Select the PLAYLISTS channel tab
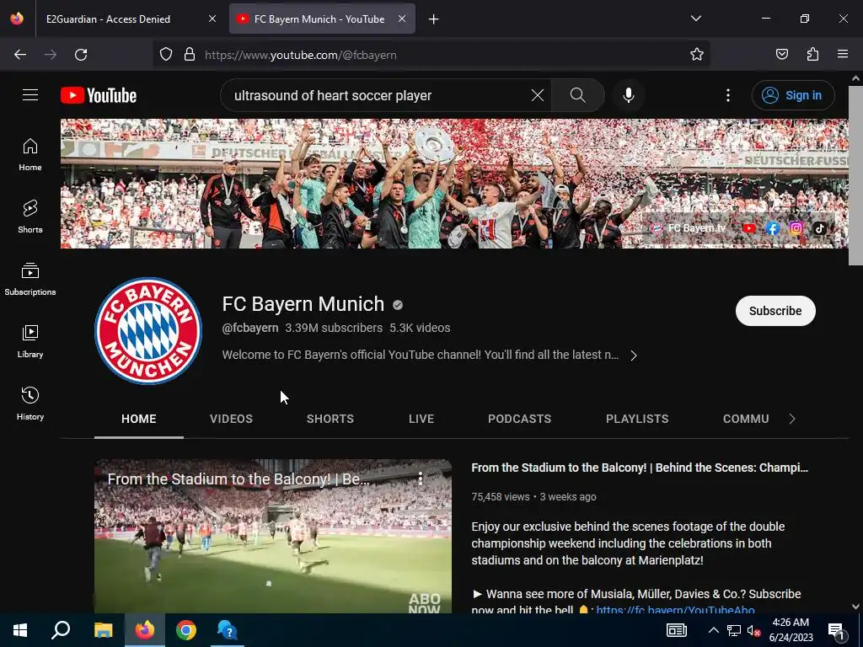Screen dimensions: 863x647 (x=637, y=419)
